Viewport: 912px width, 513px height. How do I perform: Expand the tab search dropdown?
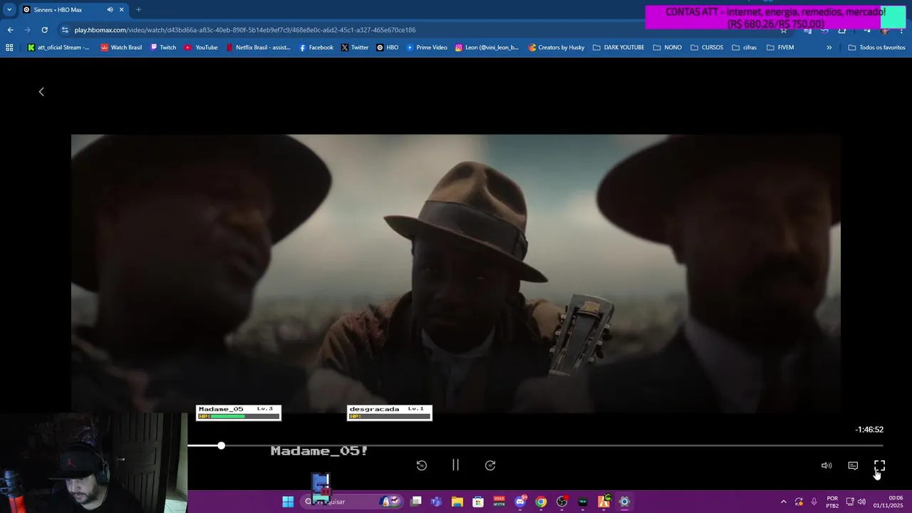9,10
